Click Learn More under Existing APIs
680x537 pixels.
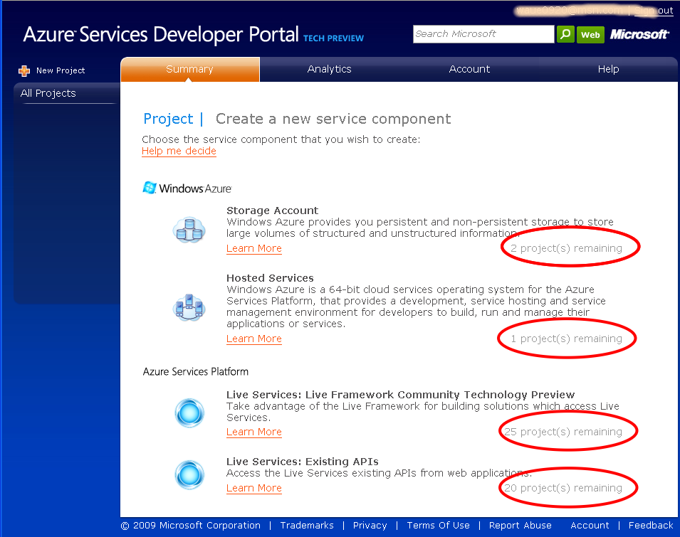(254, 488)
